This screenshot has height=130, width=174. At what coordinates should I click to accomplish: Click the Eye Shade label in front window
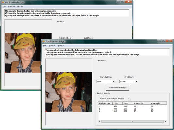tap(129, 77)
